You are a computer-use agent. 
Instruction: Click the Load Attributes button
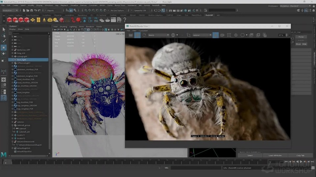pyautogui.click(x=275, y=156)
